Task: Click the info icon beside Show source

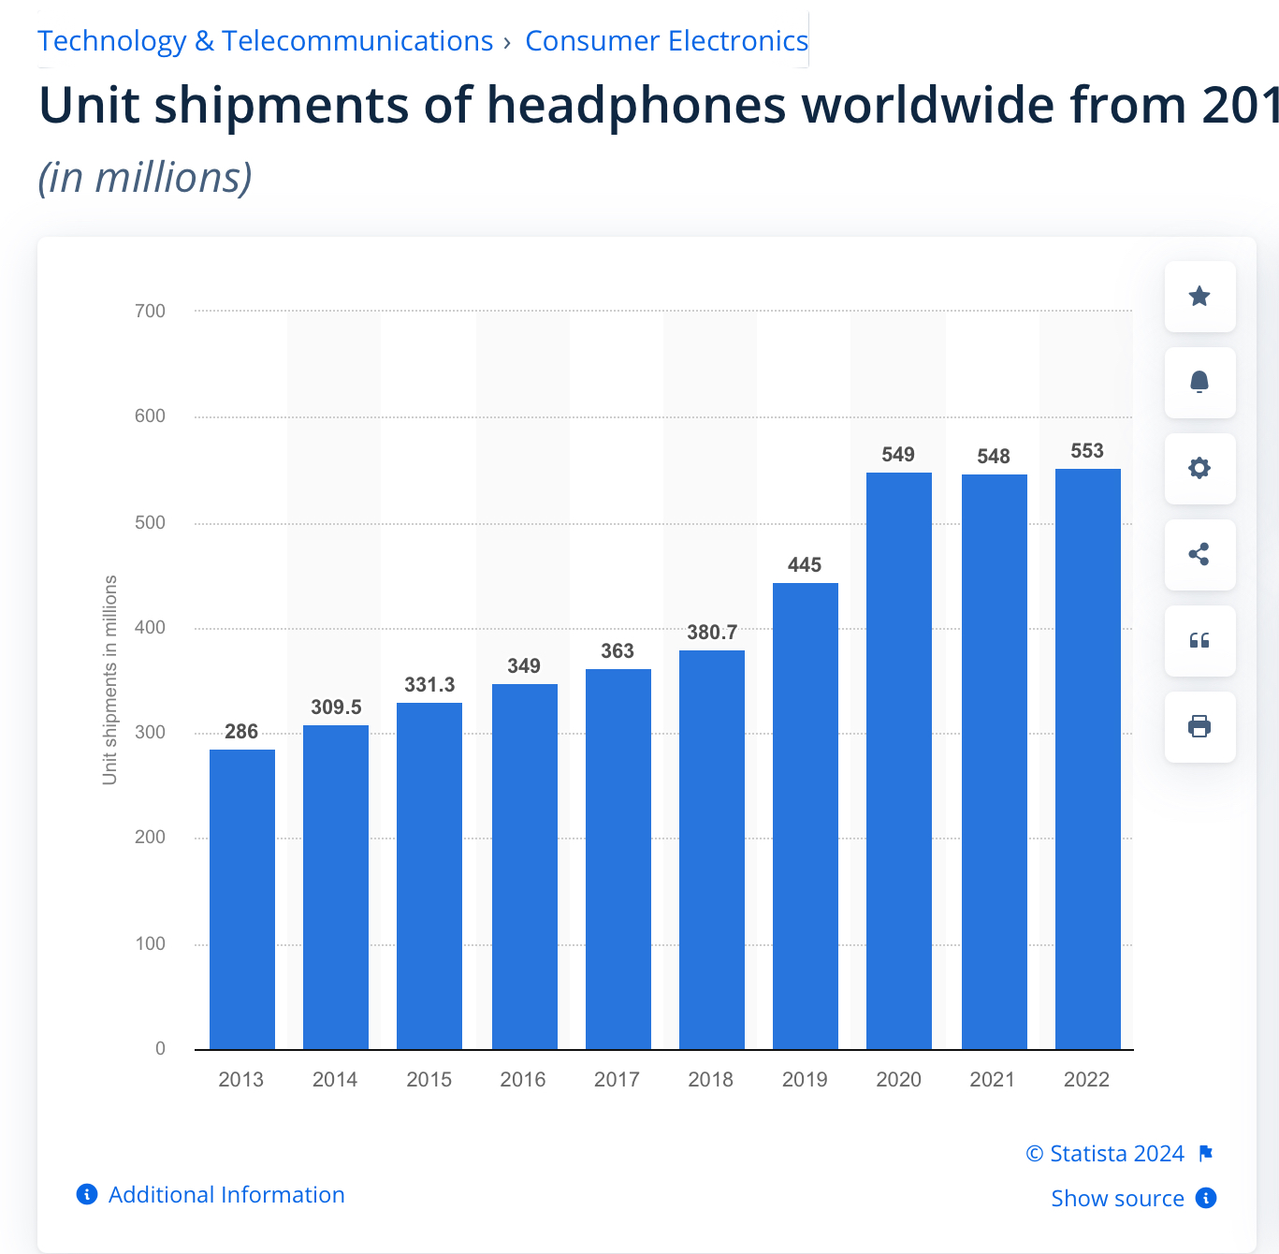Action: tap(1207, 1198)
